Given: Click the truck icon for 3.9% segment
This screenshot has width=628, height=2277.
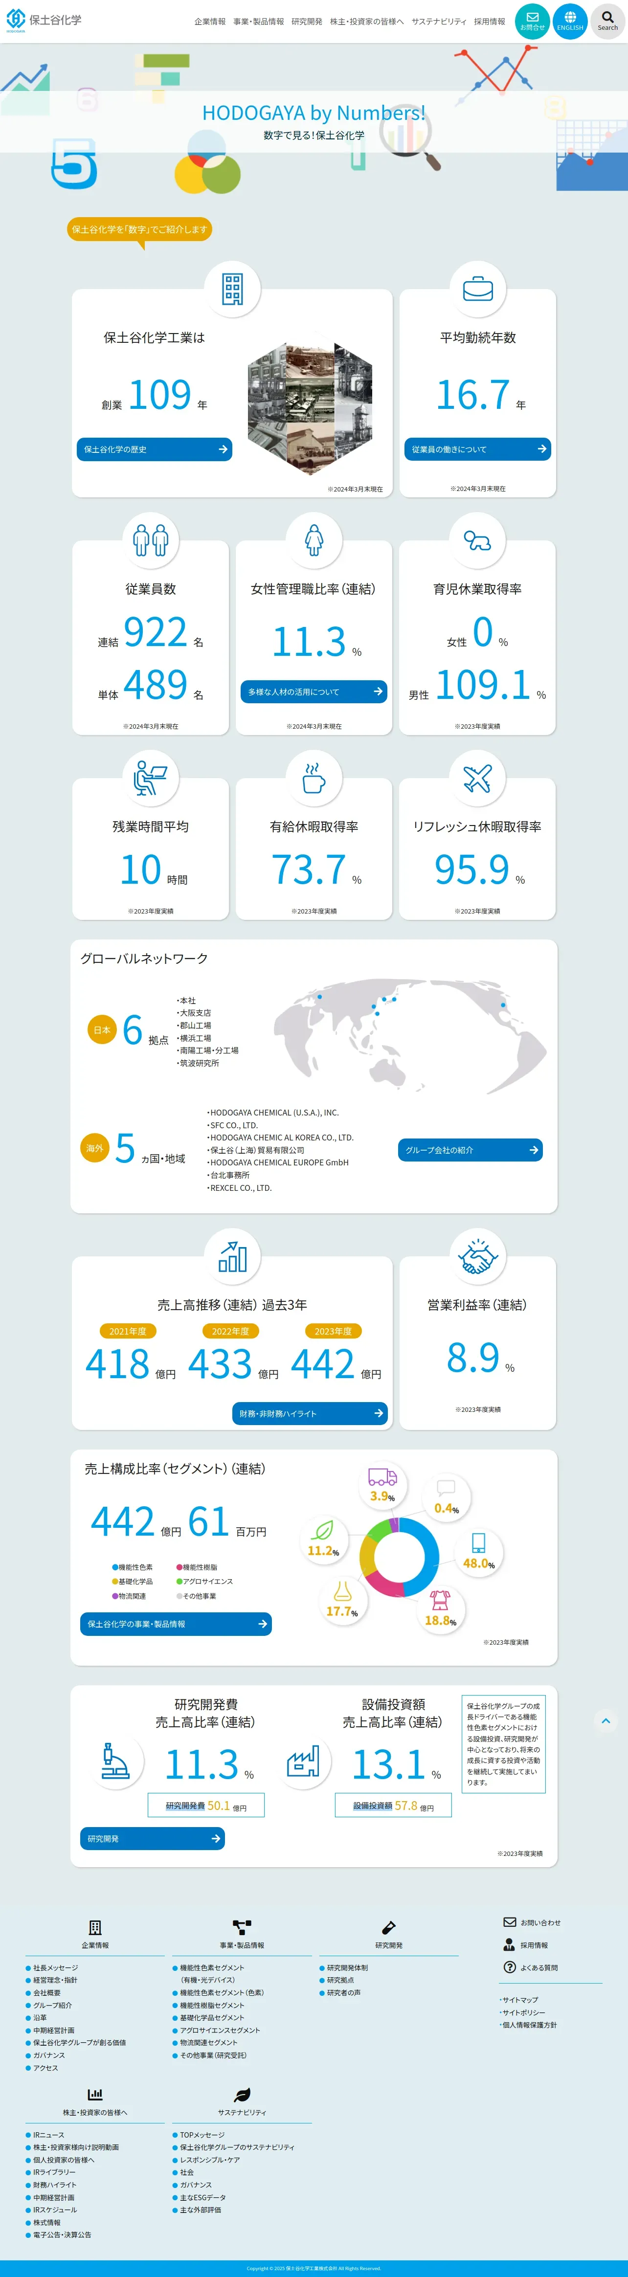Looking at the screenshot, I should click(382, 1476).
